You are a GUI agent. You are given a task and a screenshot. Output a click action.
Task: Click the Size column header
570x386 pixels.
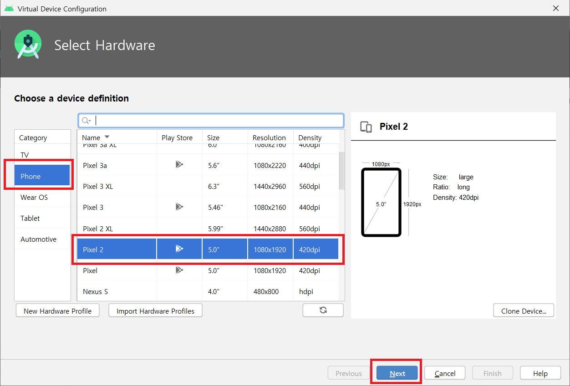[x=225, y=137]
